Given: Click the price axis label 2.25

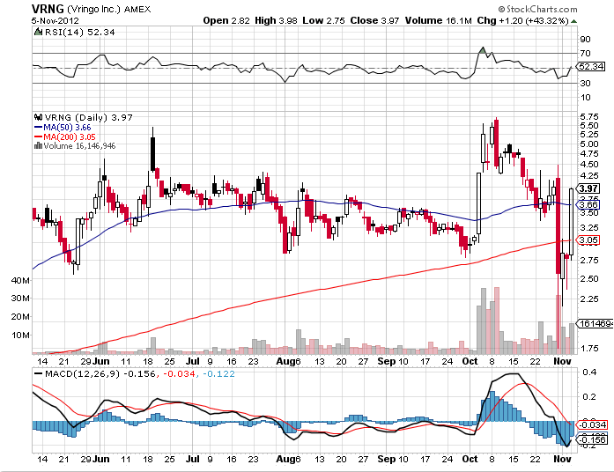Looking at the screenshot, I should pyautogui.click(x=589, y=299).
